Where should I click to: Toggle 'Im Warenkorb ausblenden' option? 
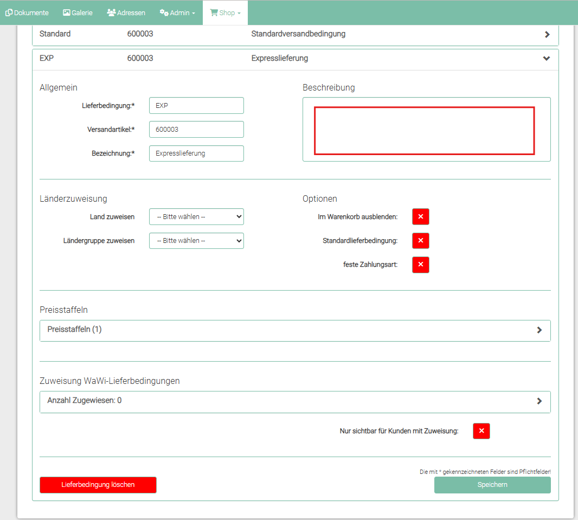420,216
